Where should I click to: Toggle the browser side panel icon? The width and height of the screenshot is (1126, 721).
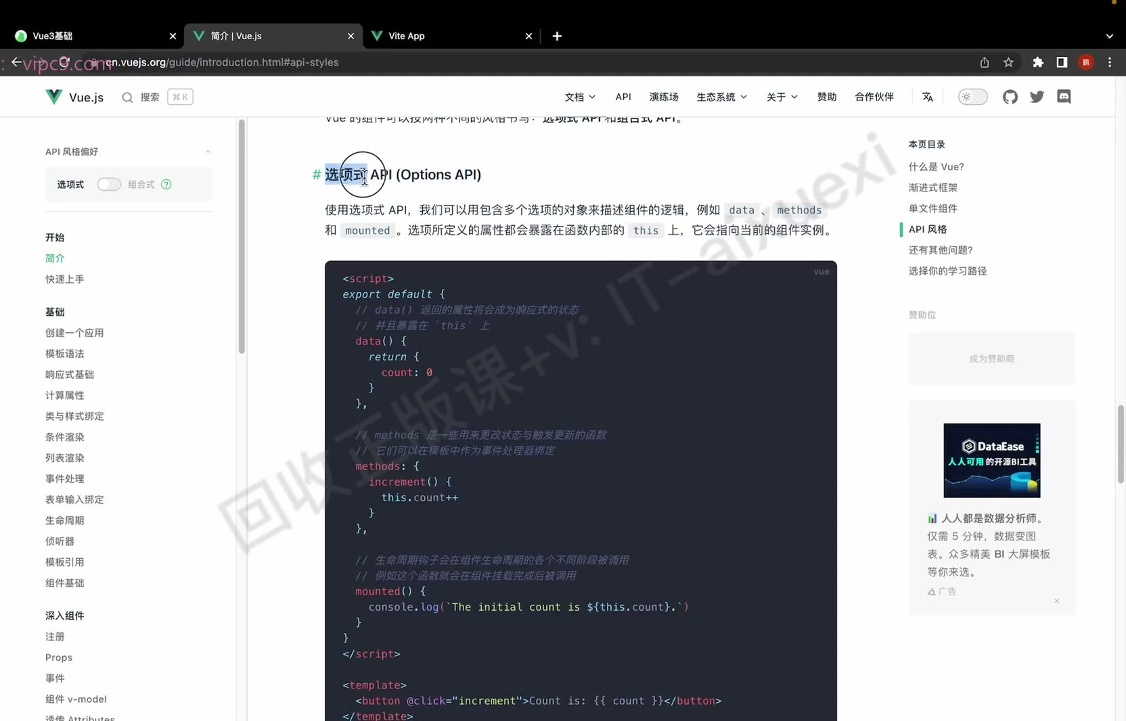pos(1062,62)
